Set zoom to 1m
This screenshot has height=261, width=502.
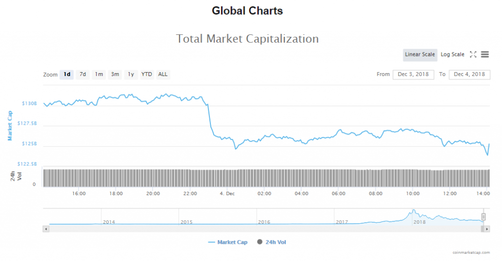tap(99, 75)
